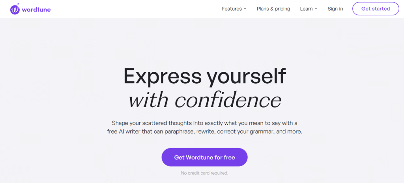Go to Plans & pricing
The height and width of the screenshot is (183, 404).
273,9
